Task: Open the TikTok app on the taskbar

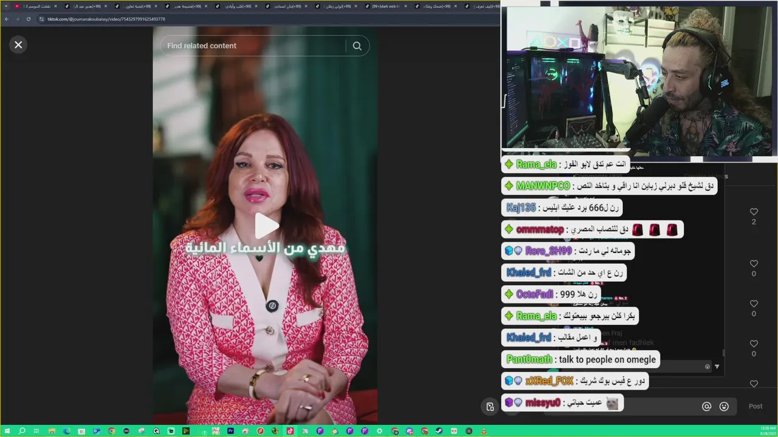Action: [290, 431]
